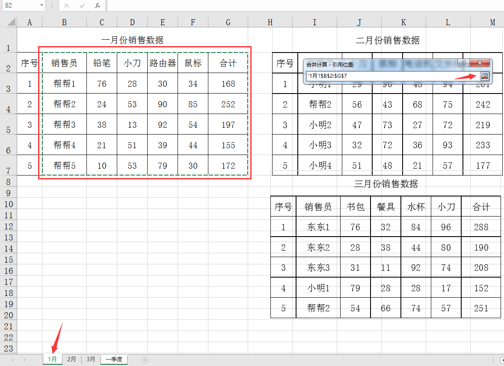The image size is (504, 366).
Task: Switch to the 1月 sheet tab
Action: click(x=52, y=359)
